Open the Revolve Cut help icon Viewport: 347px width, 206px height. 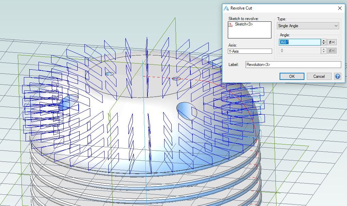pos(337,76)
